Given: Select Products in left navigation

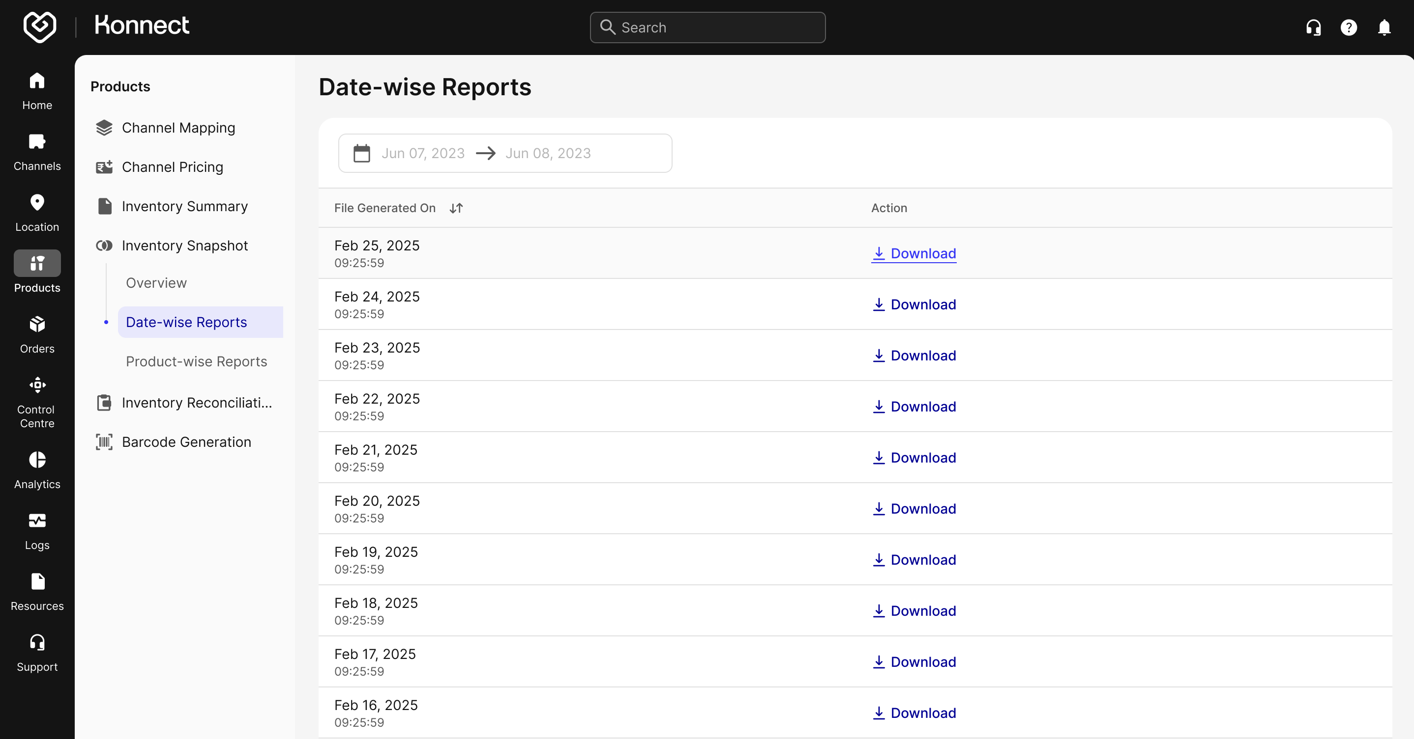Looking at the screenshot, I should 37,273.
